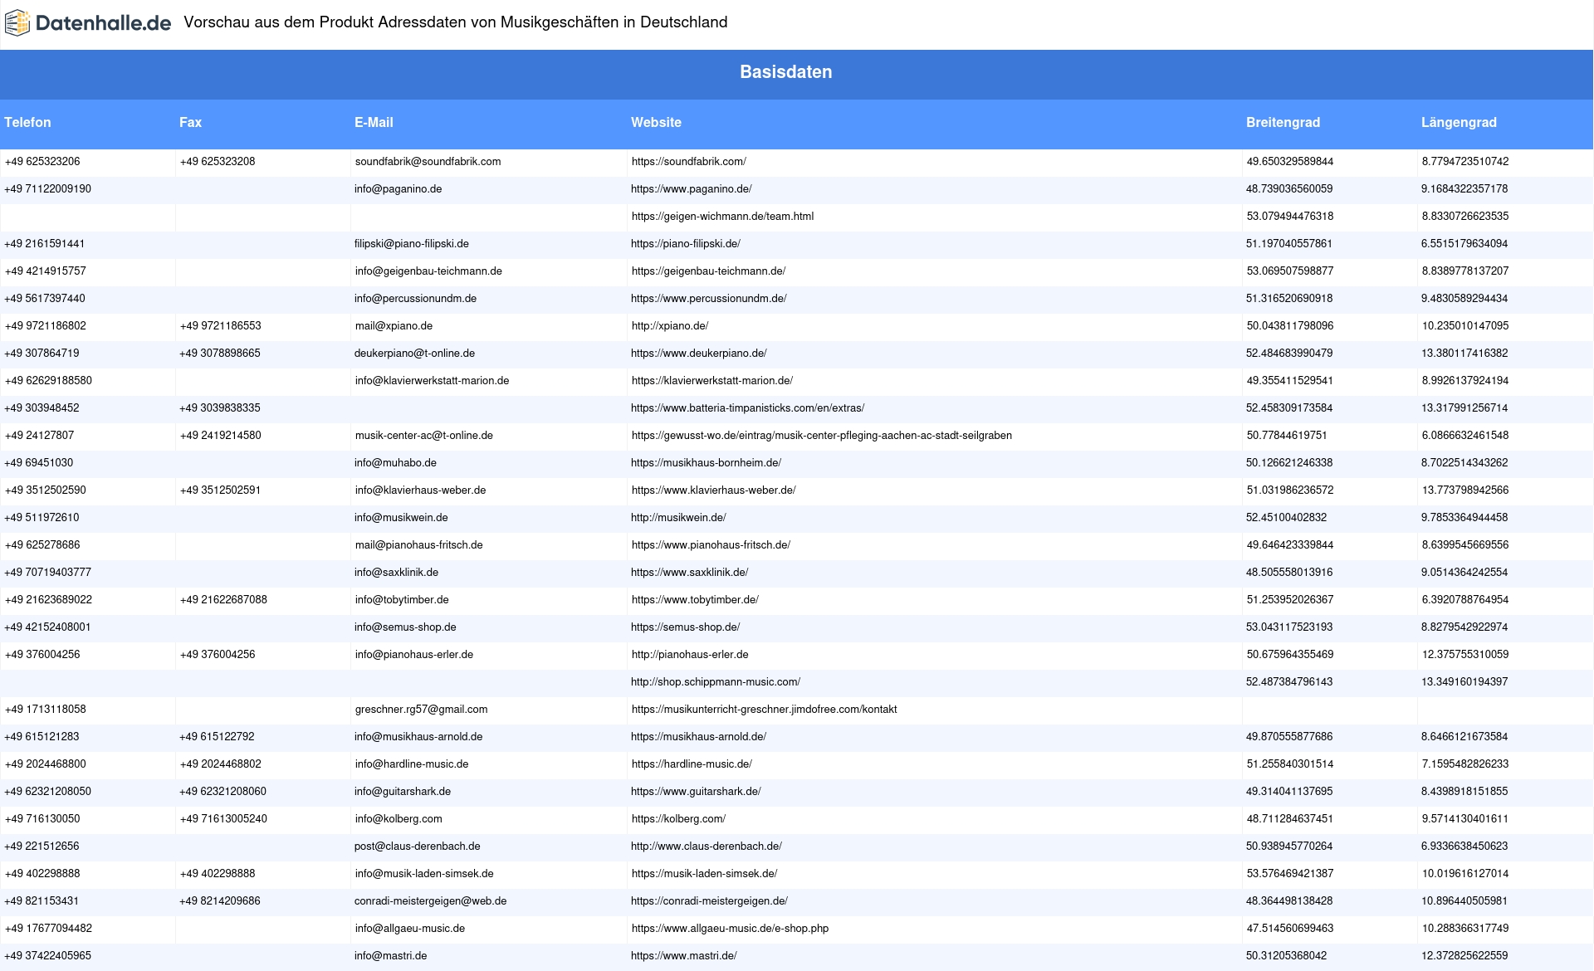Viewport: 1594px width, 971px height.
Task: Select the batteria-timpanisticks.com URL
Action: [x=747, y=408]
